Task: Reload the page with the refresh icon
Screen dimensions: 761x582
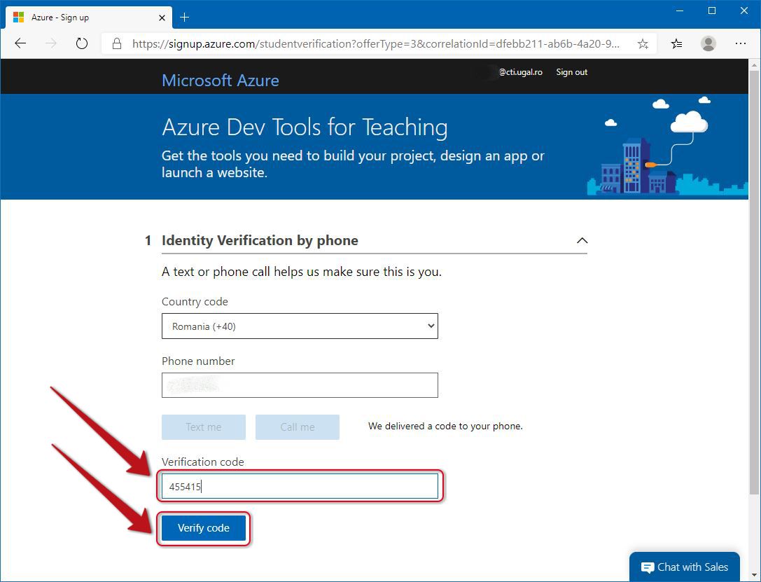Action: click(x=81, y=43)
